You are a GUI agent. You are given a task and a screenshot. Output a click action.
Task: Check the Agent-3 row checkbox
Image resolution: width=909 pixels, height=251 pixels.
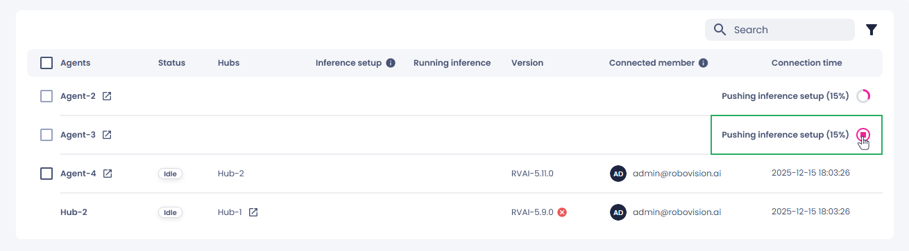click(46, 135)
